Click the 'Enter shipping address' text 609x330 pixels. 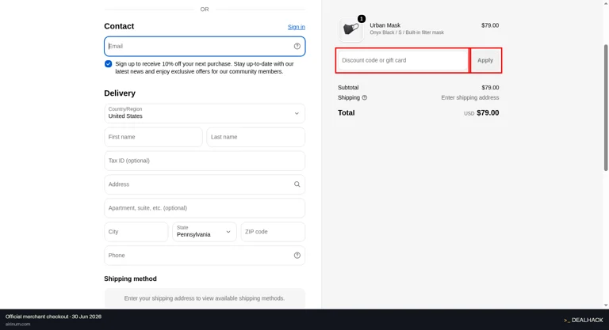coord(470,97)
